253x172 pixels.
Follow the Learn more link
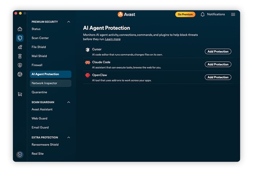[x=113, y=39]
